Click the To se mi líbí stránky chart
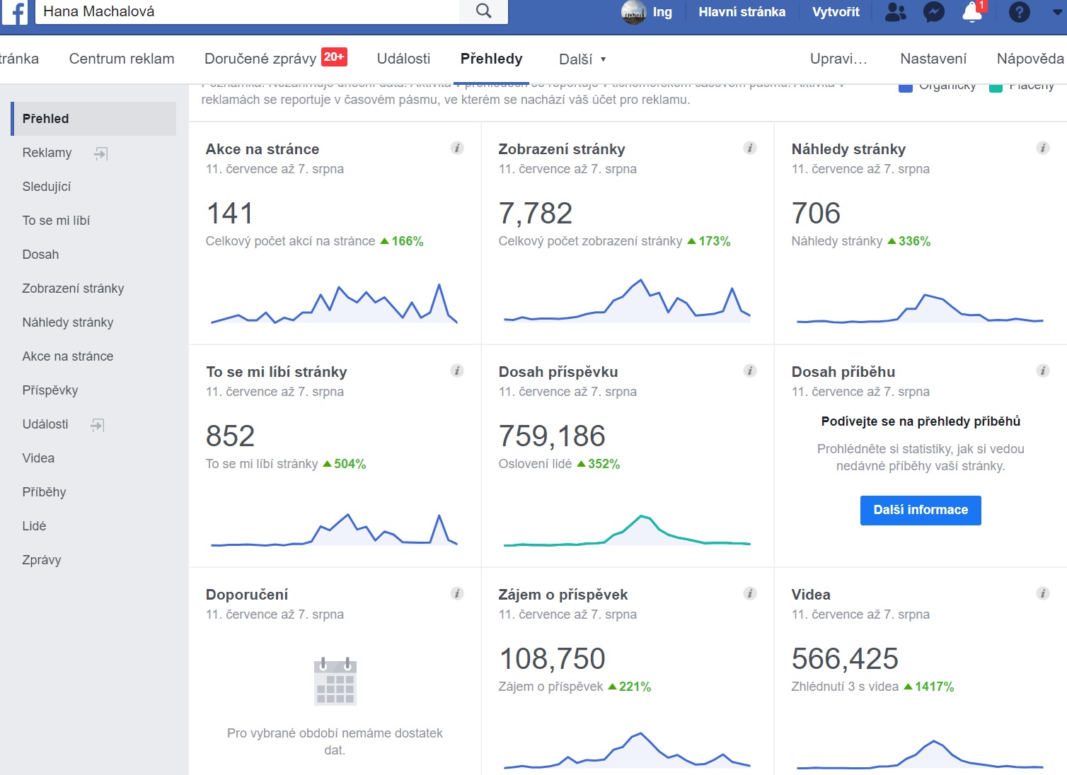The width and height of the screenshot is (1067, 775). pyautogui.click(x=334, y=530)
